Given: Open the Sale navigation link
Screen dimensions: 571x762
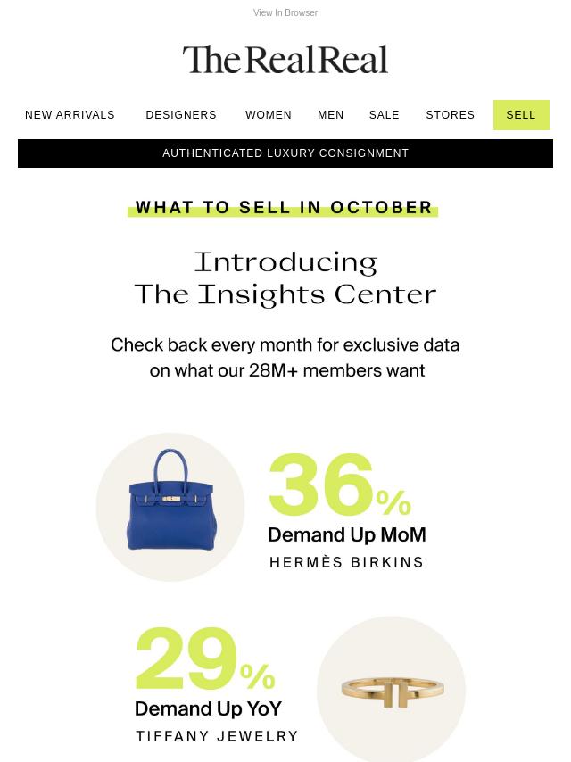Looking at the screenshot, I should [385, 115].
